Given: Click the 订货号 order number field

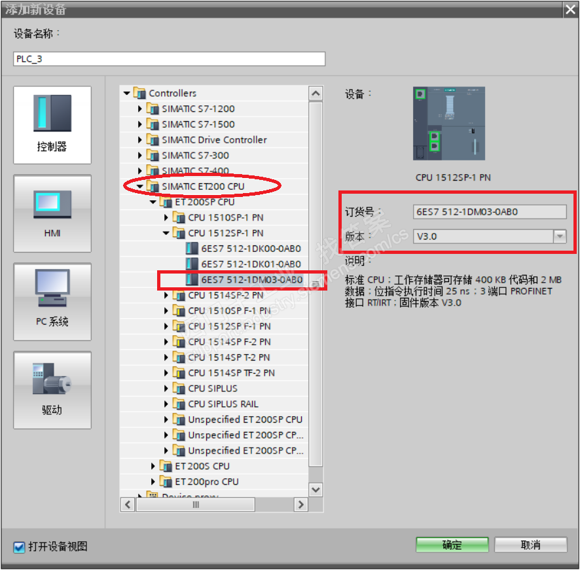Looking at the screenshot, I should (x=490, y=212).
